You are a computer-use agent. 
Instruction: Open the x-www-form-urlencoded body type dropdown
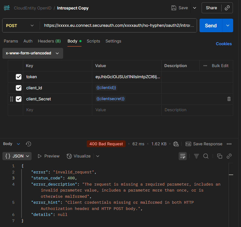tap(33, 53)
